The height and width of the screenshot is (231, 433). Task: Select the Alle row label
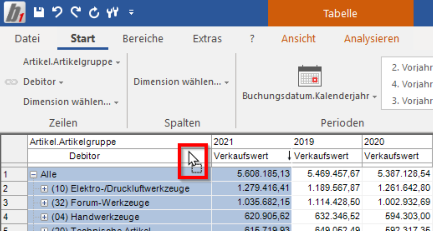48,175
